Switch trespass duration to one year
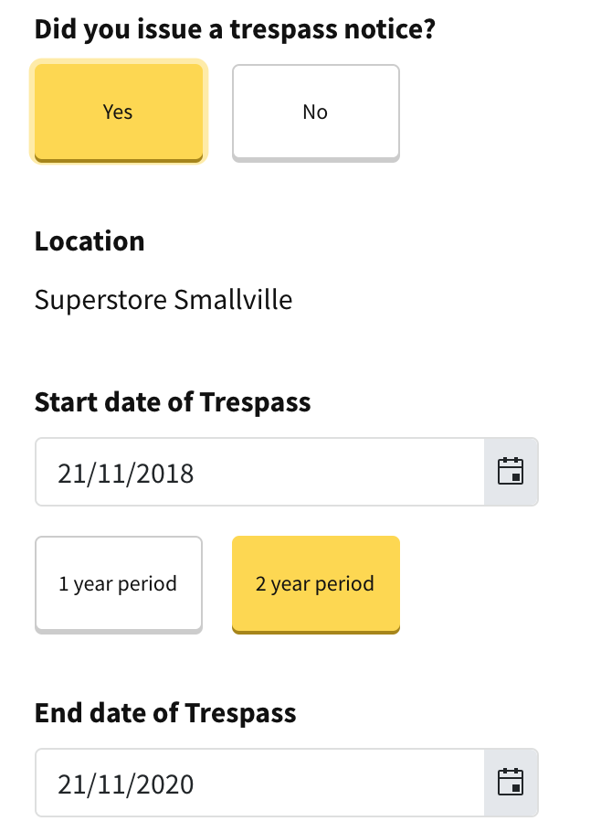This screenshot has width=601, height=832. [x=119, y=584]
